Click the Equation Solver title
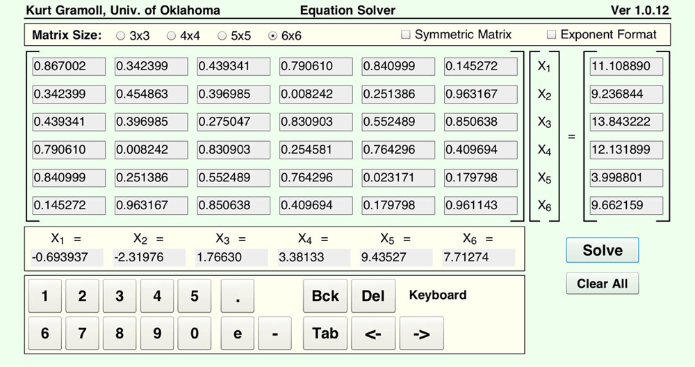The image size is (695, 367). click(348, 10)
